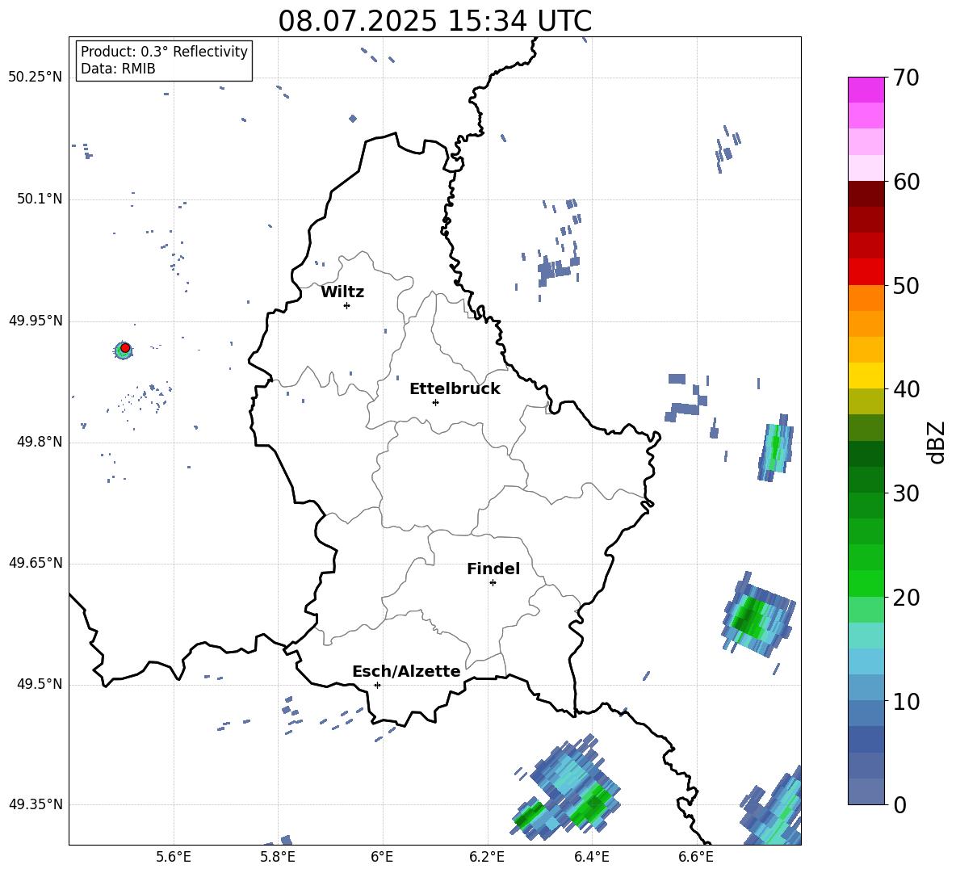Click the 49.95°N latitude label
Image resolution: width=956 pixels, height=873 pixels.
tap(36, 321)
